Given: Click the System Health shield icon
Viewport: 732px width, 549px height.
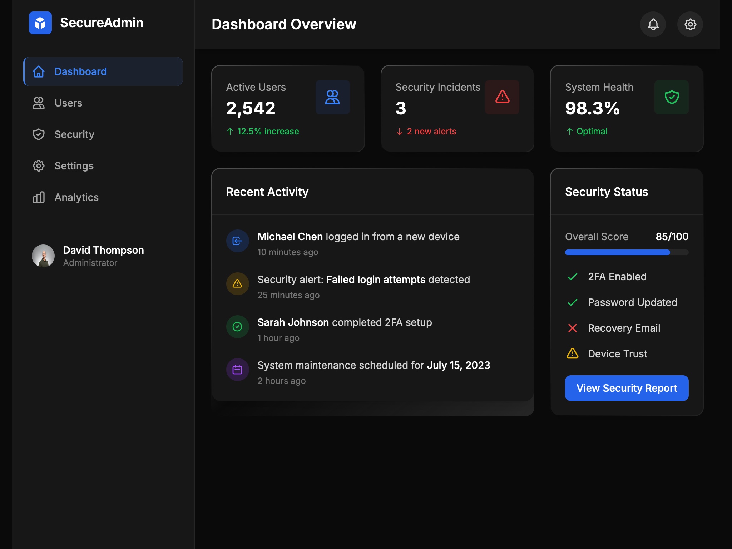Looking at the screenshot, I should [x=671, y=97].
